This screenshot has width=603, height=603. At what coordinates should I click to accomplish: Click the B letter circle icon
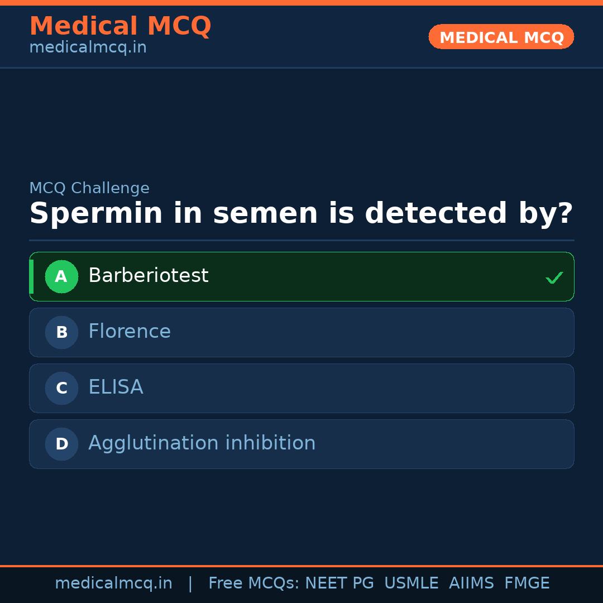[x=61, y=332]
